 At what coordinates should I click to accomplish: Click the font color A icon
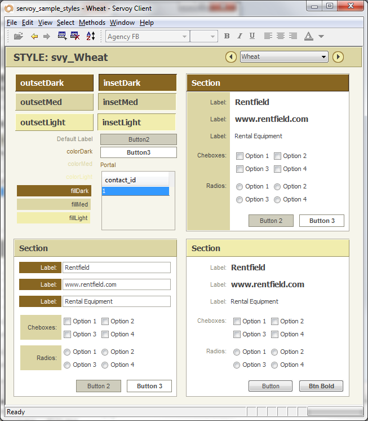(308, 36)
